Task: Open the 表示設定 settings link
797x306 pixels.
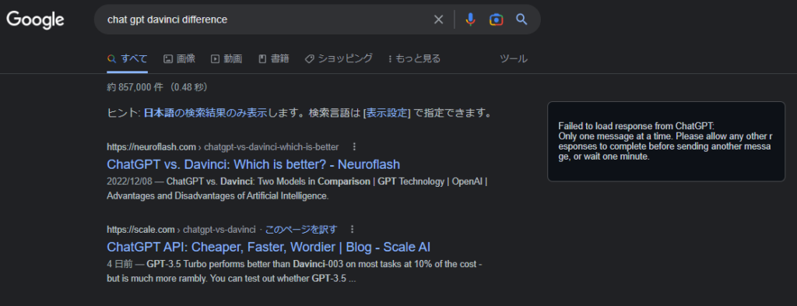Action: (387, 113)
